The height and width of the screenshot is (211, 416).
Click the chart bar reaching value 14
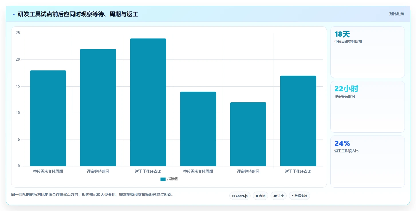198,129
